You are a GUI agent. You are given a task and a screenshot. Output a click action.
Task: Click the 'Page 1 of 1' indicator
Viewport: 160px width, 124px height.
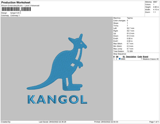(x=154, y=122)
